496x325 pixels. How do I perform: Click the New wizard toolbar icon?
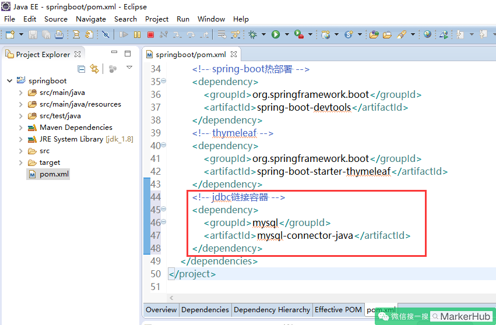coord(10,34)
